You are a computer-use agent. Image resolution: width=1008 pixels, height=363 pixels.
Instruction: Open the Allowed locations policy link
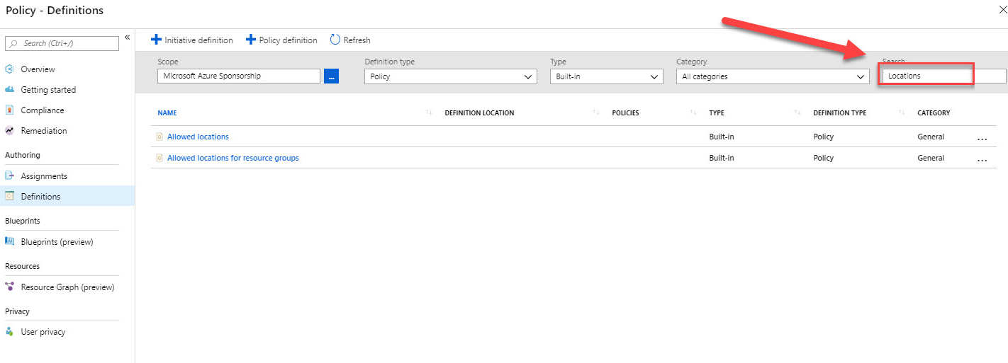point(198,137)
